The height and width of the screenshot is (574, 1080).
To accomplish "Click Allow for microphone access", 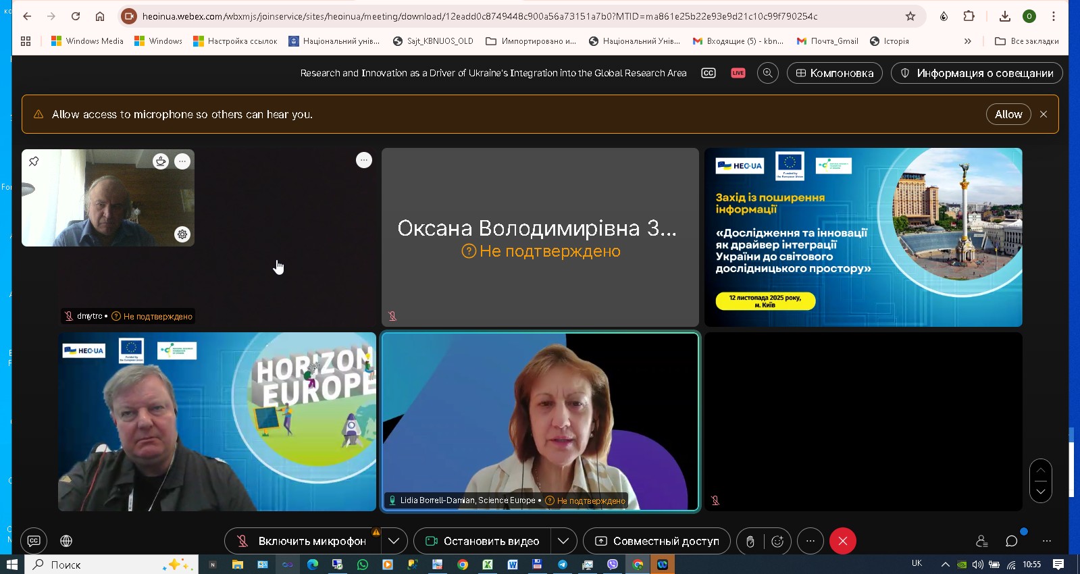I will tap(1008, 114).
